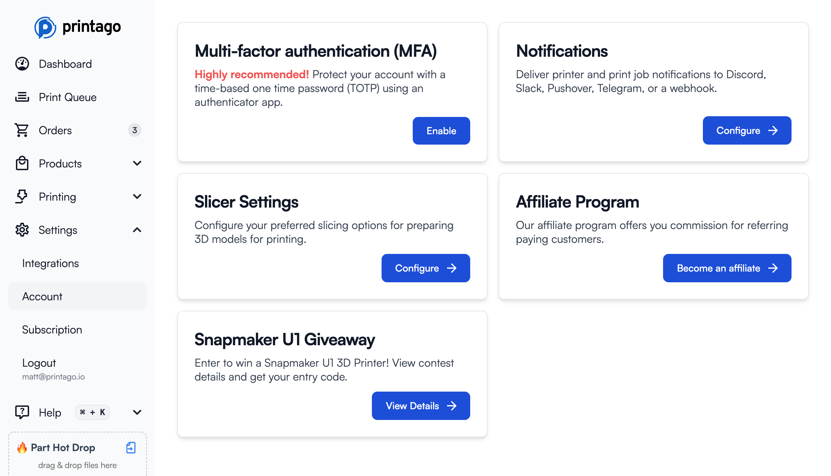Click the Settings gear icon
This screenshot has height=476, width=831.
(x=22, y=230)
